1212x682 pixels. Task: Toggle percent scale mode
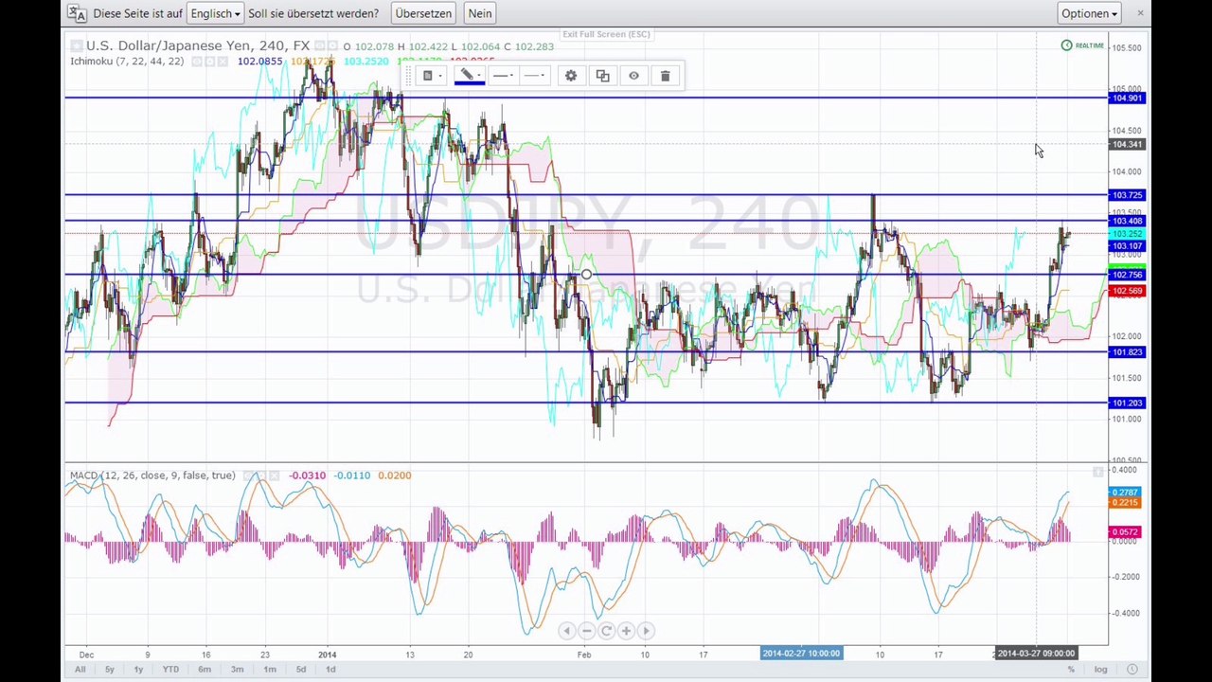(1071, 670)
